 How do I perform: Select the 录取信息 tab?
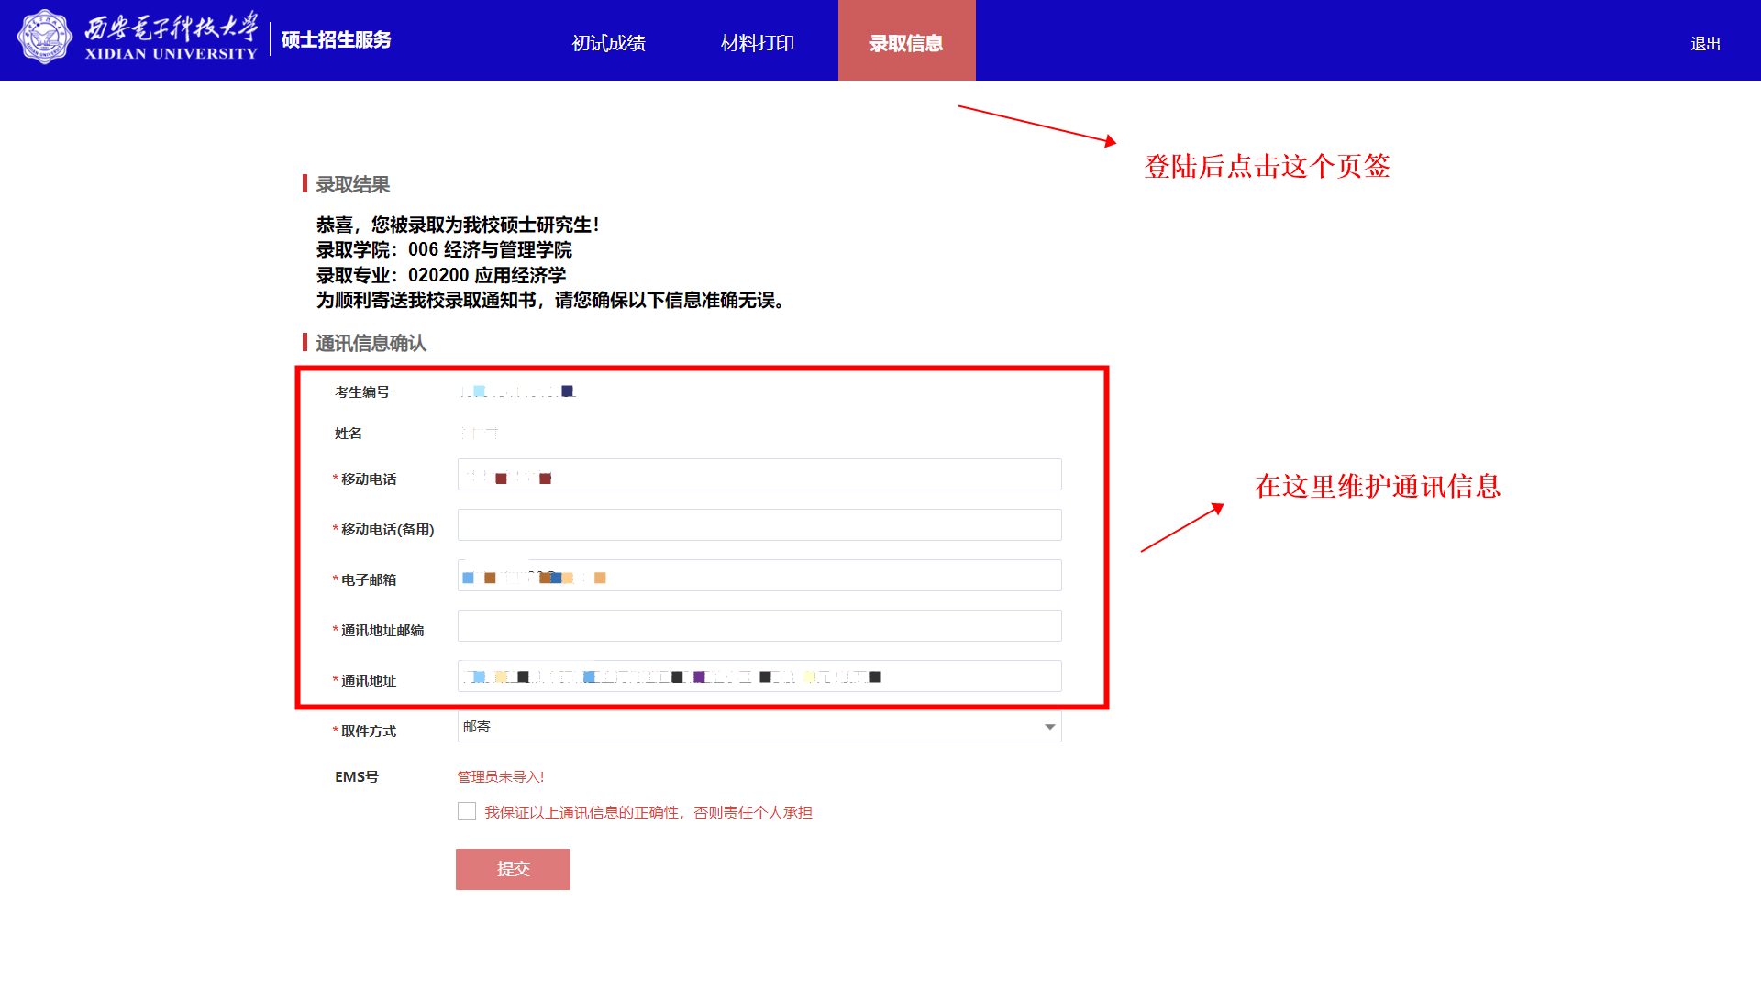click(906, 43)
